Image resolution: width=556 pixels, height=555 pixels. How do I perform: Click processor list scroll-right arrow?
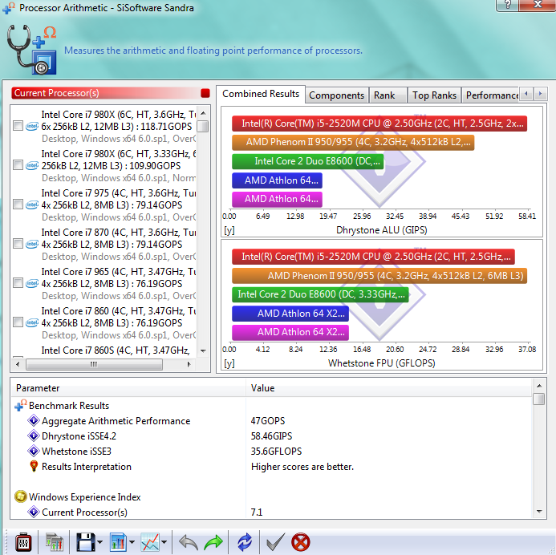pyautogui.click(x=189, y=364)
